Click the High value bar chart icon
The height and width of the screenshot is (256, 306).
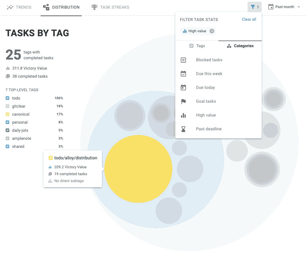183,115
